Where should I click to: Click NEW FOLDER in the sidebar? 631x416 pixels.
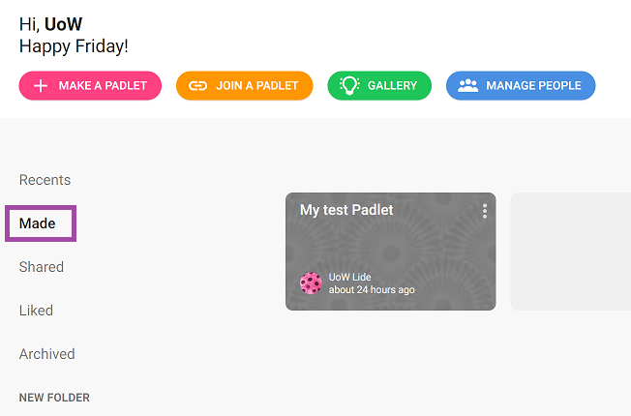click(x=54, y=398)
